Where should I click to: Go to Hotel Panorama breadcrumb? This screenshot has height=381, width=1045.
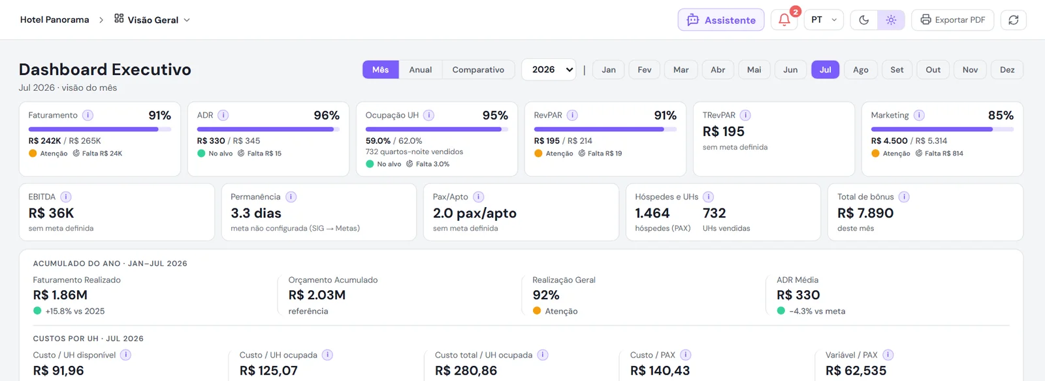[55, 20]
